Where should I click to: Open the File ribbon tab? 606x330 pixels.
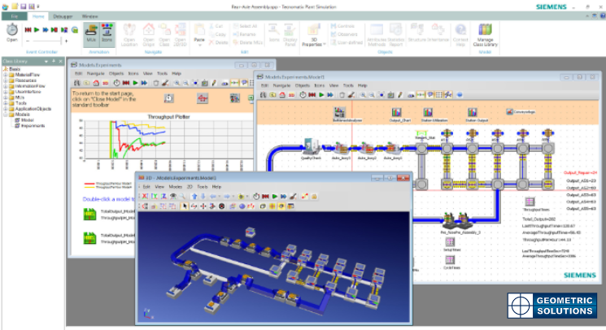15,16
